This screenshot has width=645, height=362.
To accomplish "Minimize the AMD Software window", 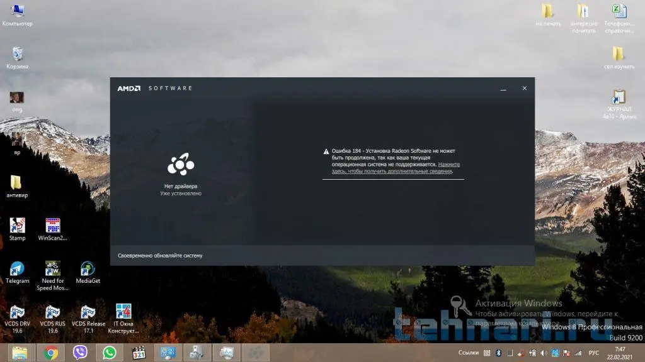I will point(503,88).
